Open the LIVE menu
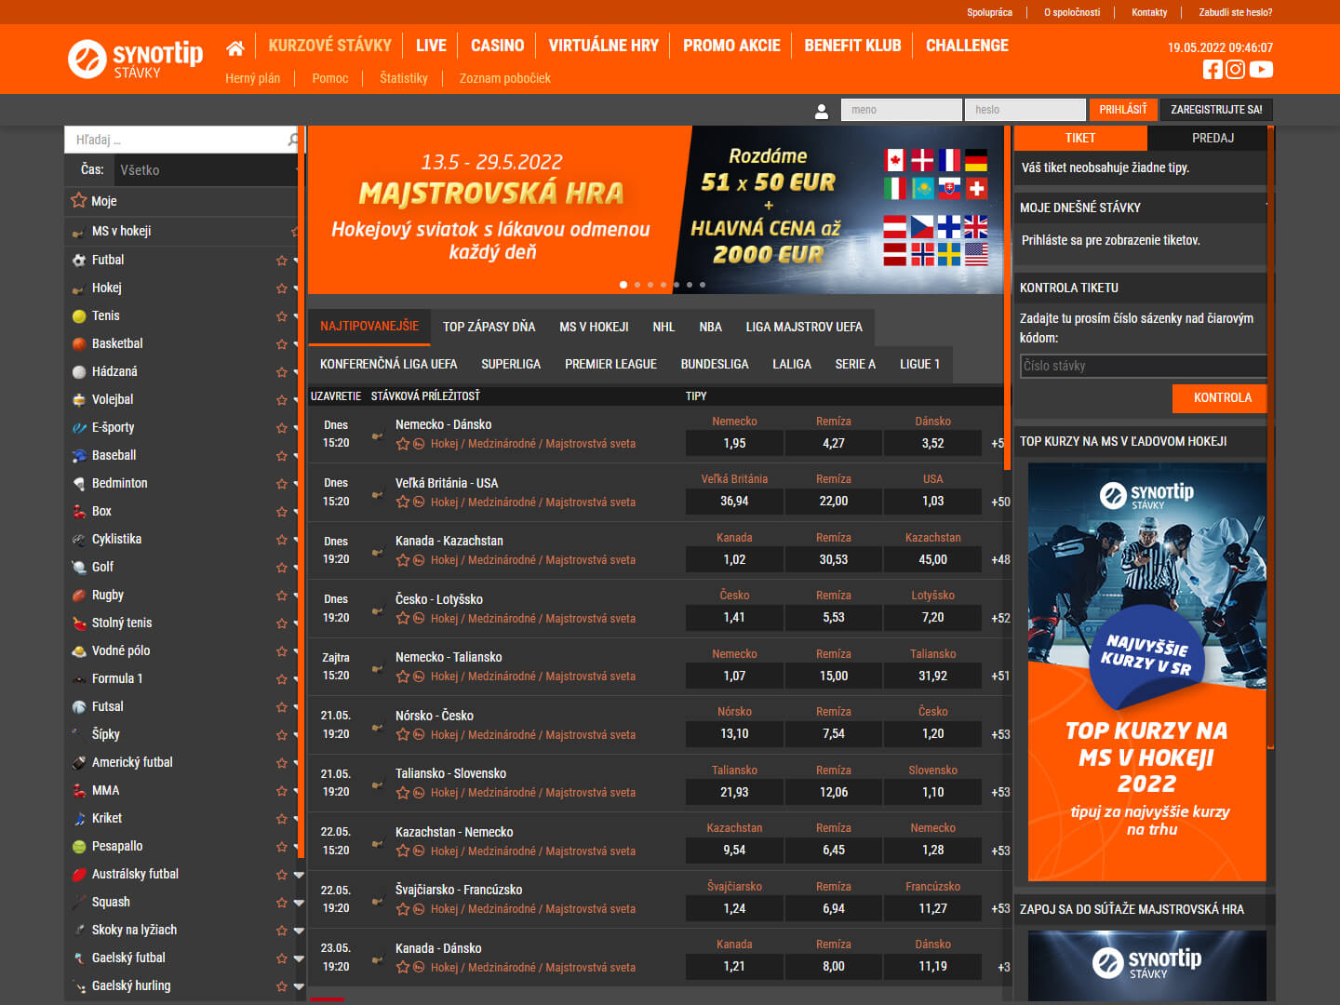 click(x=431, y=46)
